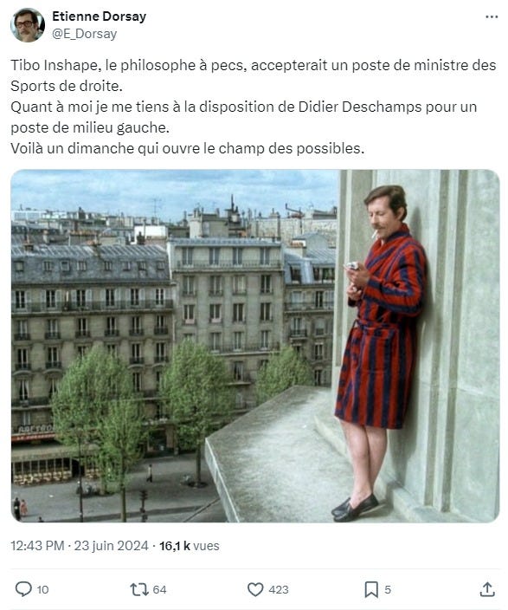Viewport: 508px width, 610px height.
Task: Open the three-dot more options menu
Action: point(492,16)
